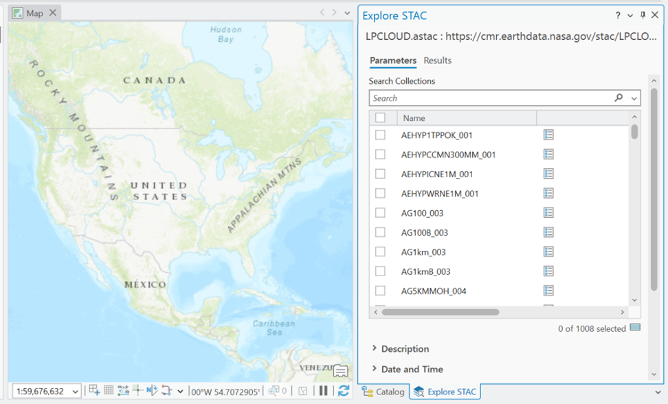The image size is (668, 404).
Task: Check the AEHYPWRNE1M_001 checkbox
Action: click(x=380, y=193)
